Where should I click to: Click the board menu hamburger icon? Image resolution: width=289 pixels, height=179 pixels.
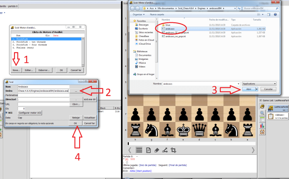(x=139, y=150)
